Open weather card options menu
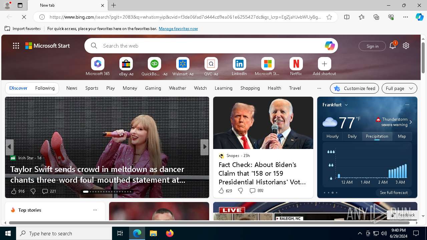The image size is (427, 240). click(407, 105)
